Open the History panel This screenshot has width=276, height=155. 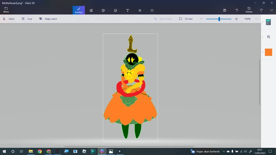coord(249,10)
